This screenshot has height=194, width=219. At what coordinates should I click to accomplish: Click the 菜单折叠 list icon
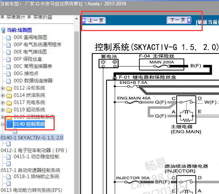[29, 17]
